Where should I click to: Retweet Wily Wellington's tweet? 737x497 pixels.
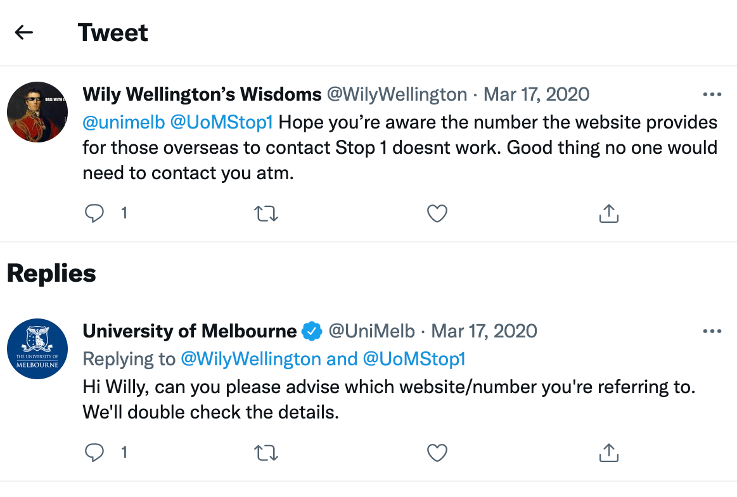[x=266, y=214]
